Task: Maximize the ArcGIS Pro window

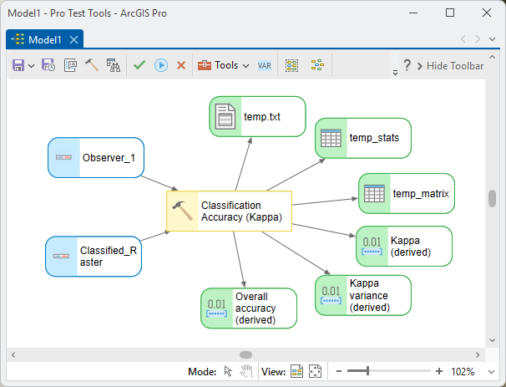Action: click(450, 13)
